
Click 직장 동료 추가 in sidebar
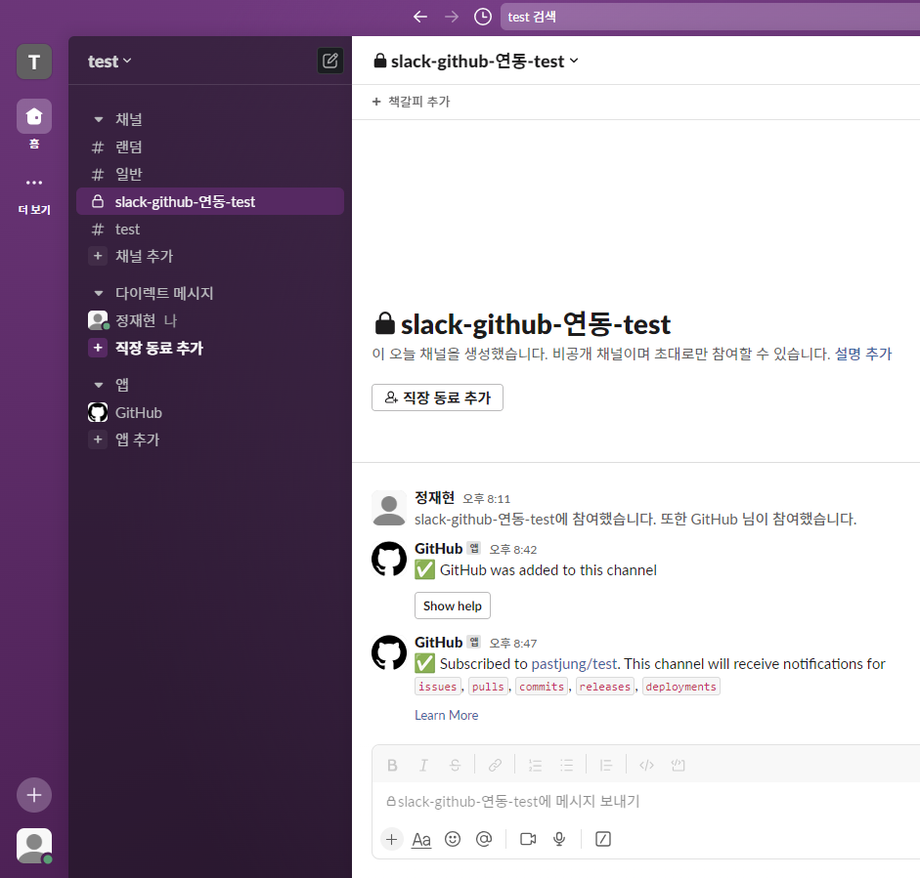point(210,348)
